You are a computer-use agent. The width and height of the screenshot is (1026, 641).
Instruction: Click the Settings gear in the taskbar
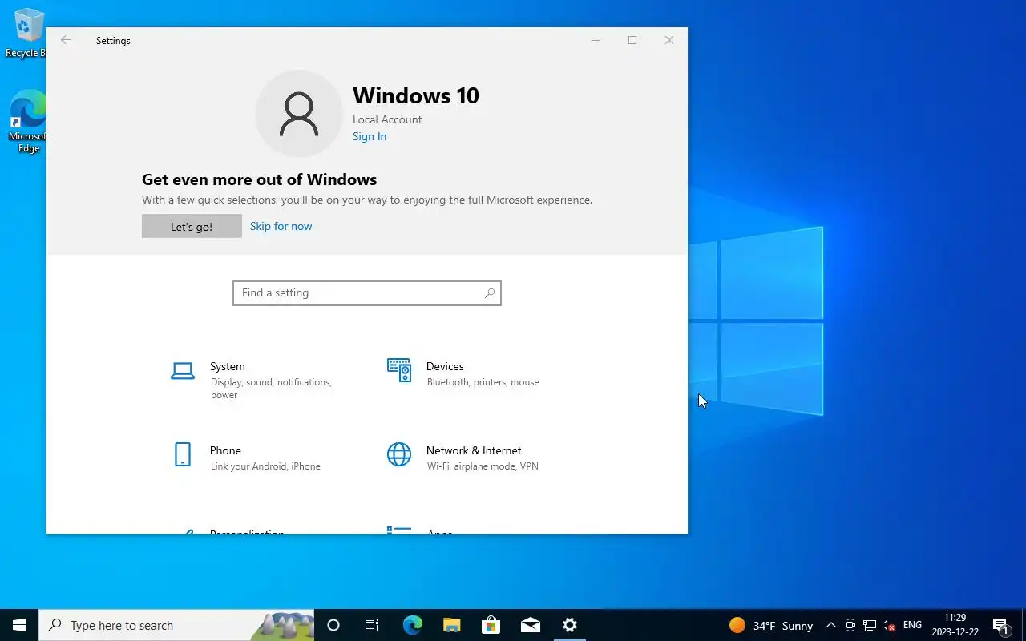569,625
